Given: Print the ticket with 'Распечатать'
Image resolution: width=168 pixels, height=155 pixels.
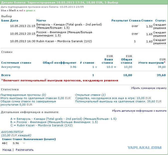Looking at the screenshot, I should click(x=24, y=150).
